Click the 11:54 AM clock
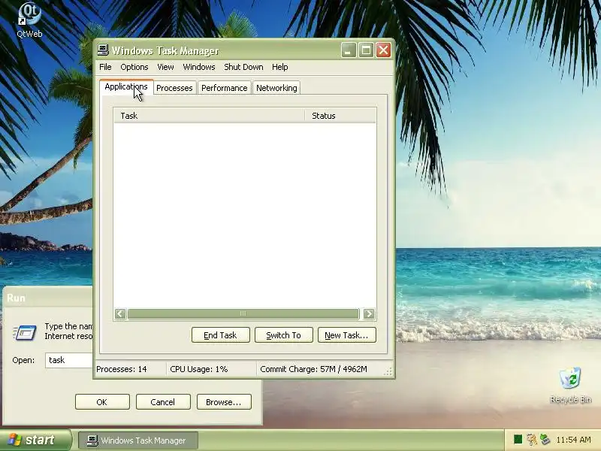Viewport: 601px width, 451px height. tap(573, 440)
